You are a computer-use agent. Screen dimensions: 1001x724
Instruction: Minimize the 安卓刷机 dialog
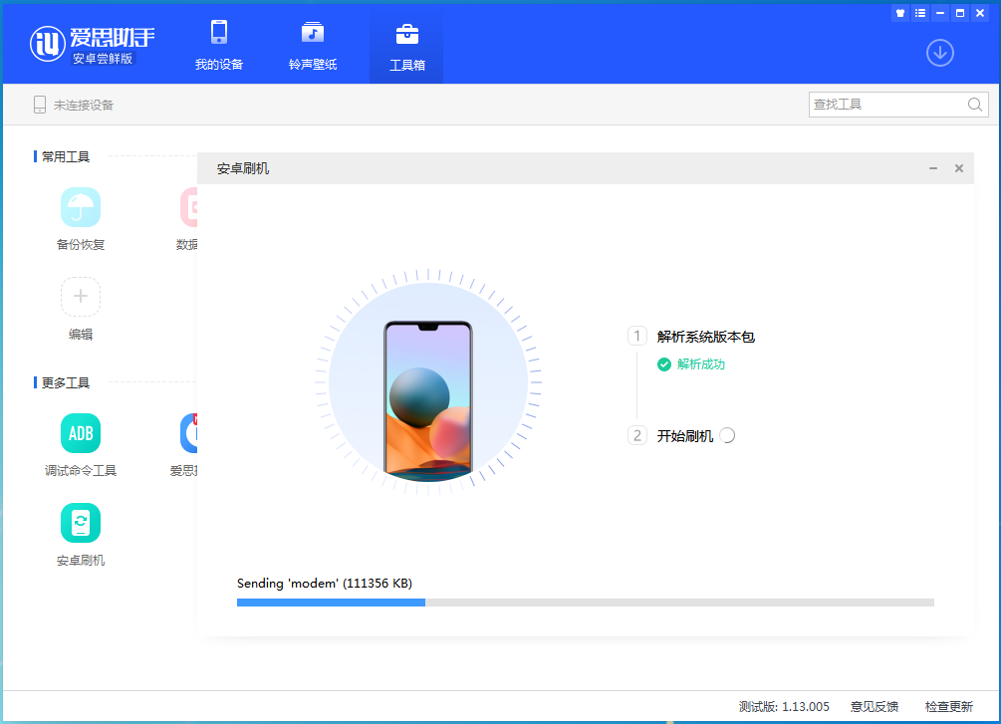pos(933,168)
